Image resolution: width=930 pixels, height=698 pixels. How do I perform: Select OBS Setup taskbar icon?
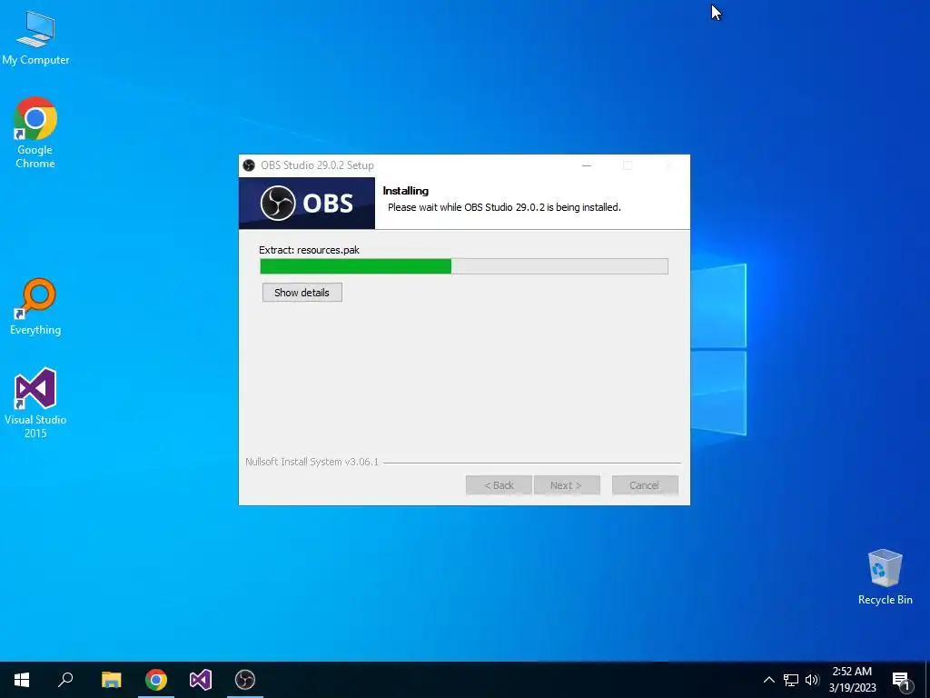[245, 680]
